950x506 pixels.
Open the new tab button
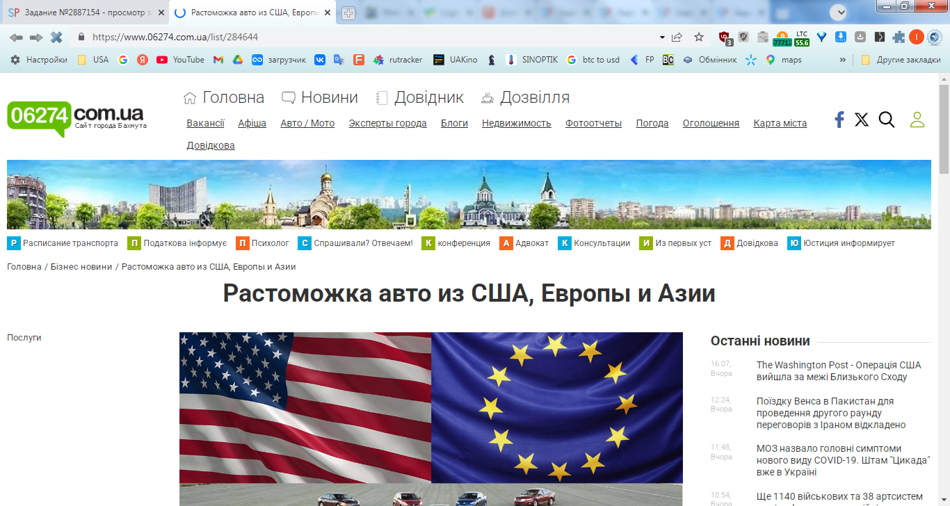[x=348, y=13]
